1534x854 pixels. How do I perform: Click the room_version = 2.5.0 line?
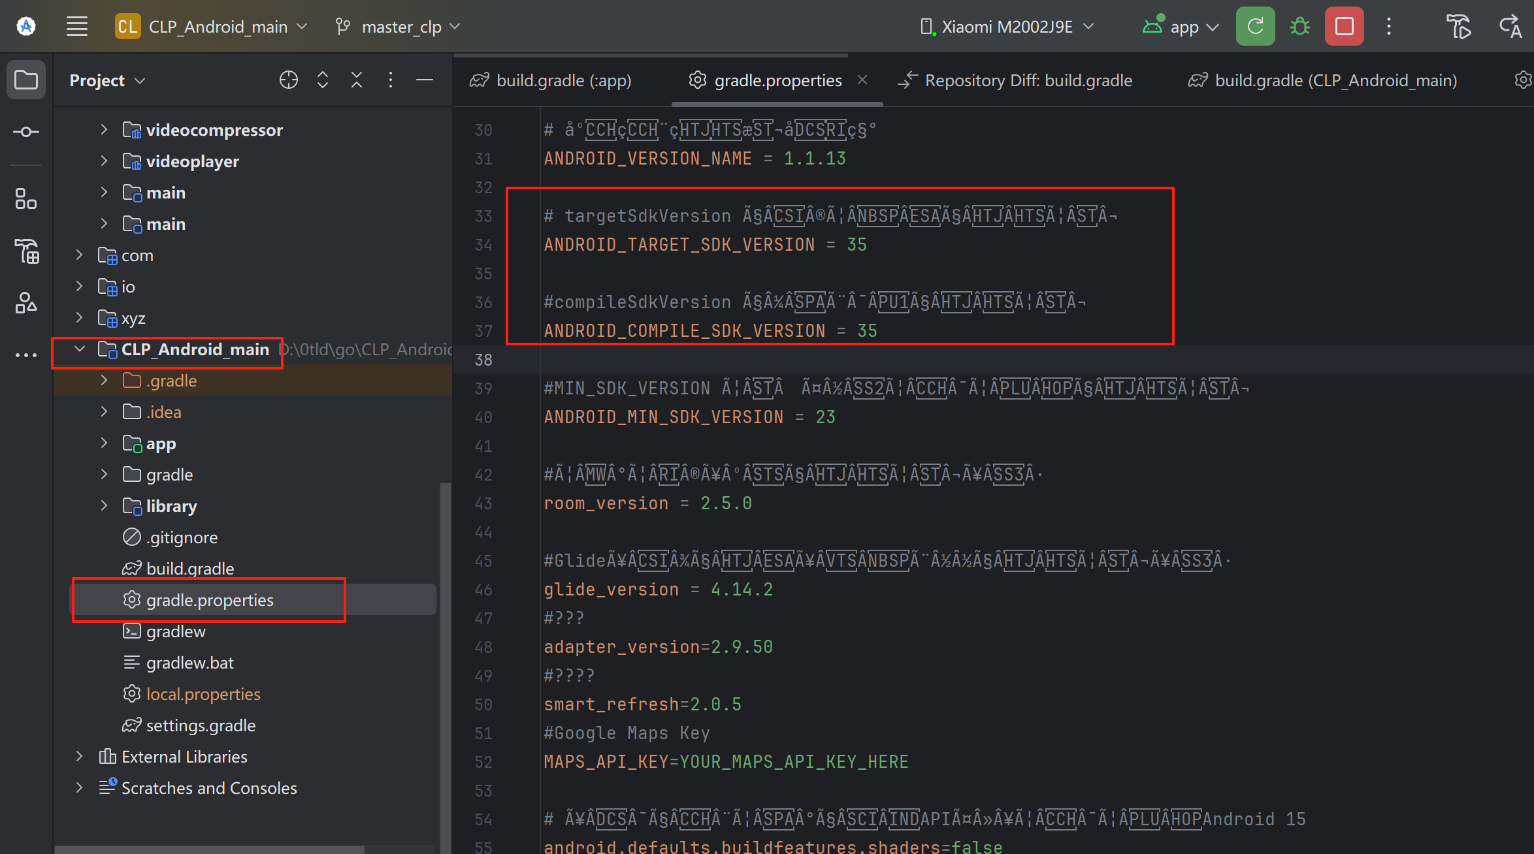647,503
